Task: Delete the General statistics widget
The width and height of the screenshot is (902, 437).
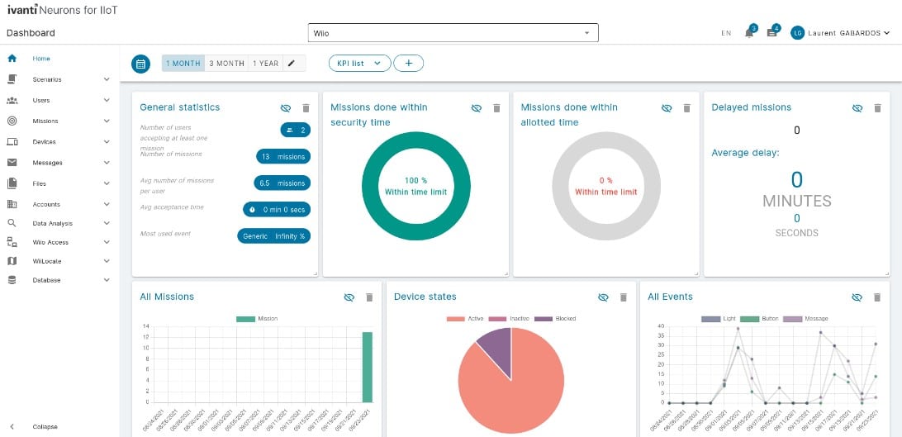Action: [x=306, y=108]
